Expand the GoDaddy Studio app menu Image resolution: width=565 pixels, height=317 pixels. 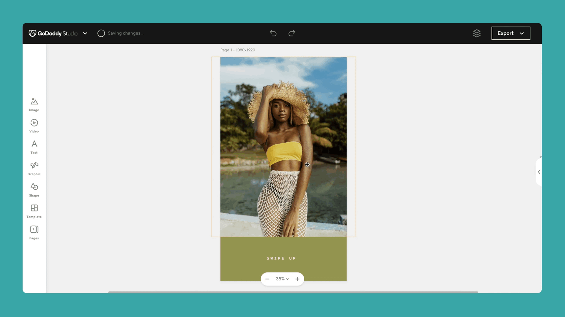click(x=85, y=33)
